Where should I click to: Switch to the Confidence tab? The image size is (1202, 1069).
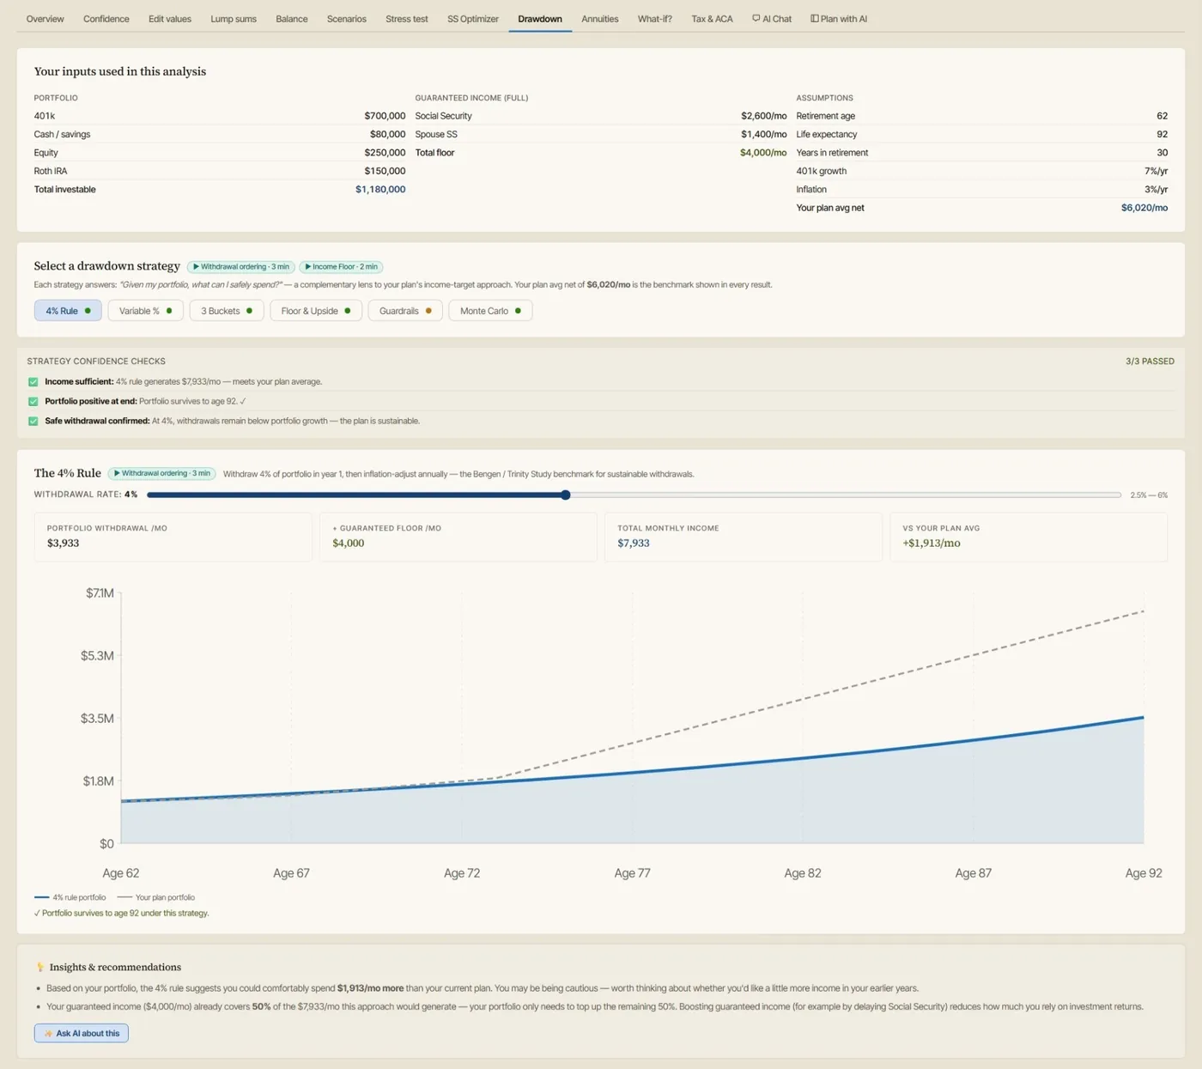(x=106, y=19)
